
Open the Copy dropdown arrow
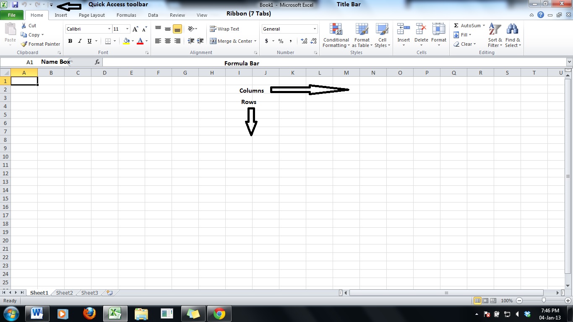(x=42, y=35)
